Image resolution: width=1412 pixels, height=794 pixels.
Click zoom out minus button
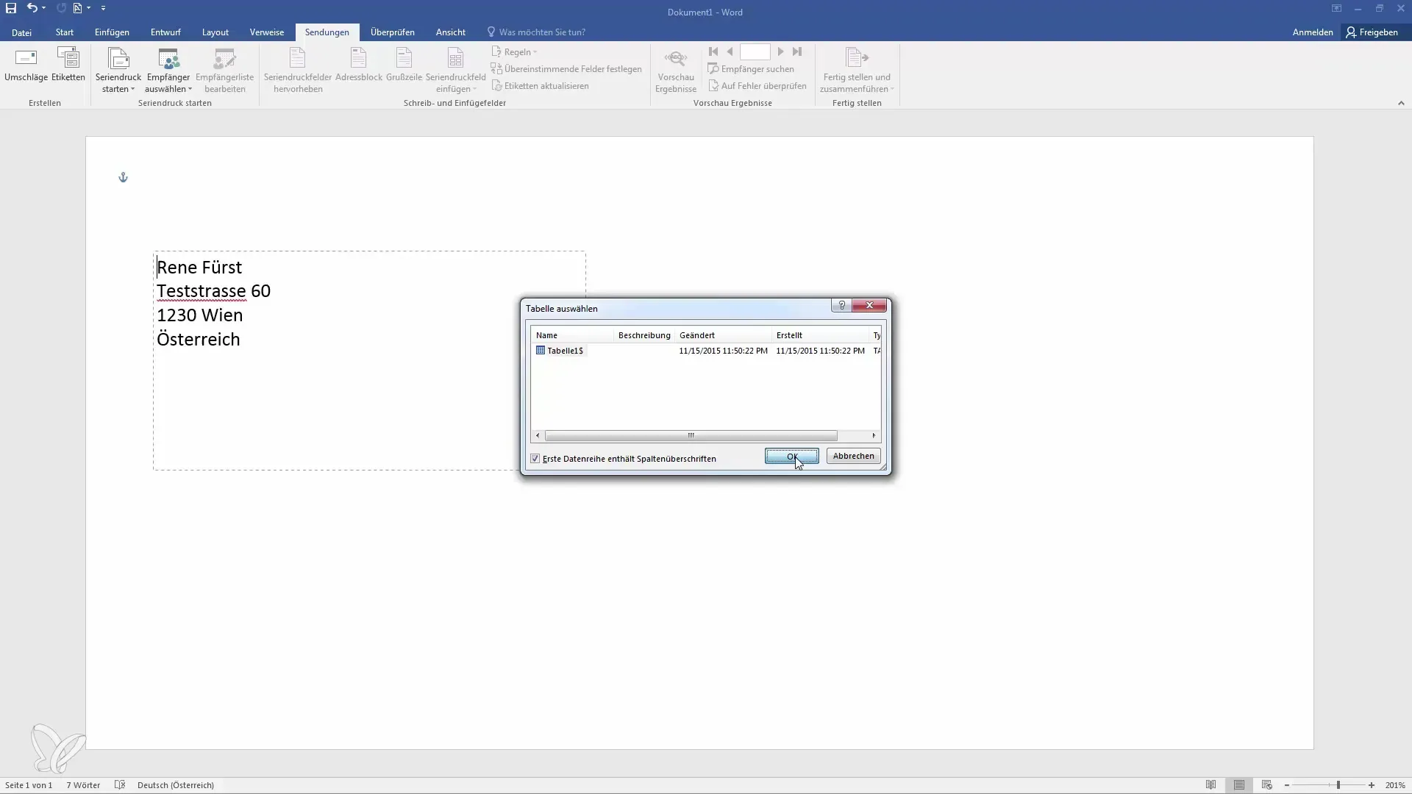click(x=1287, y=785)
